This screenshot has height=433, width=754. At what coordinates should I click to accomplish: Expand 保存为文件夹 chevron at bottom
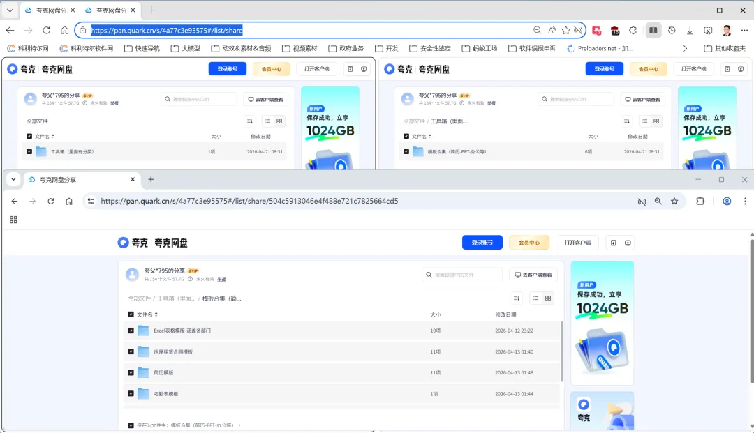(x=239, y=425)
